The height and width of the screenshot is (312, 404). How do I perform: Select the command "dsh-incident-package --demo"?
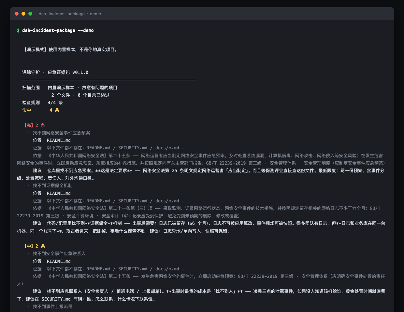coord(58,30)
